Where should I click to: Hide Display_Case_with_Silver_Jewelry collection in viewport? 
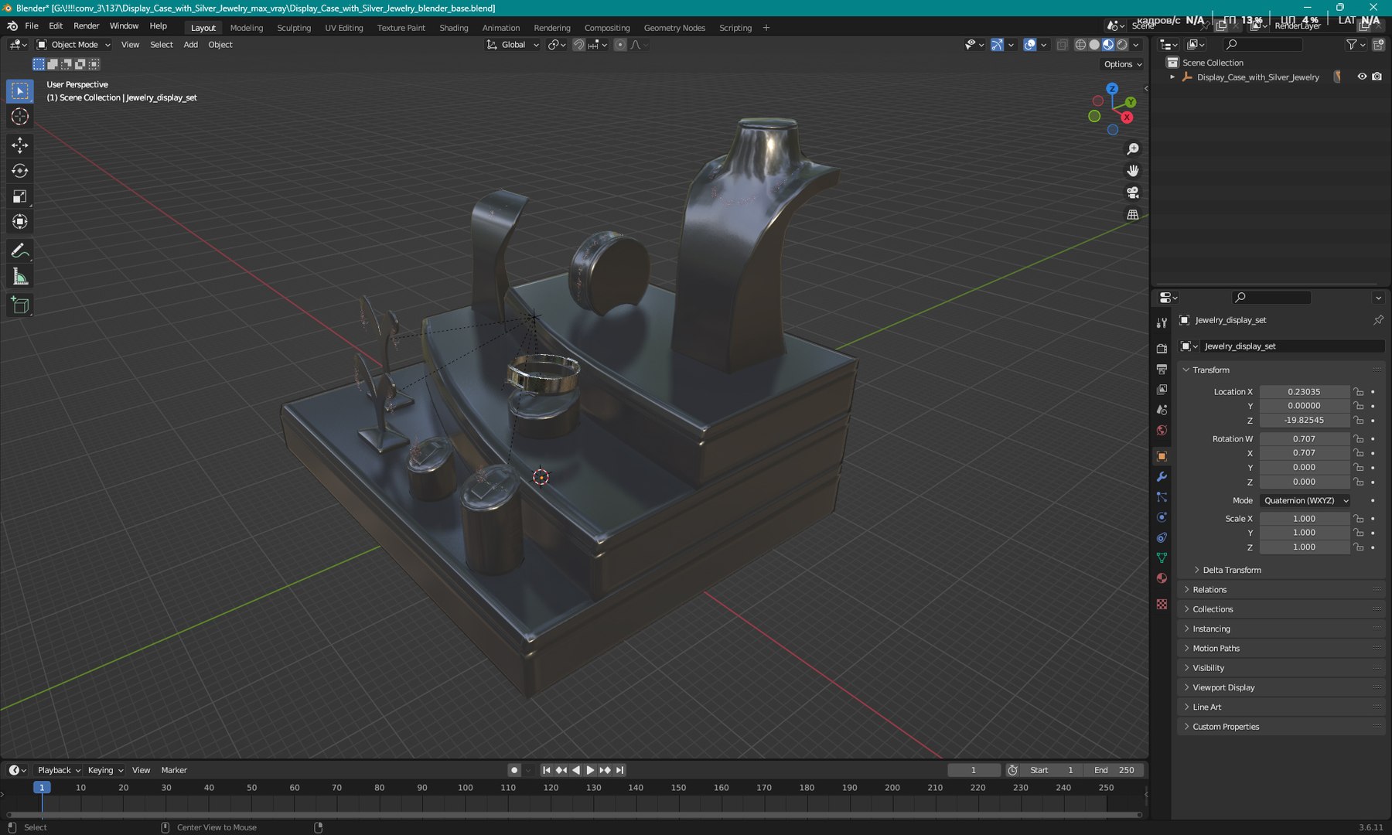coord(1362,77)
